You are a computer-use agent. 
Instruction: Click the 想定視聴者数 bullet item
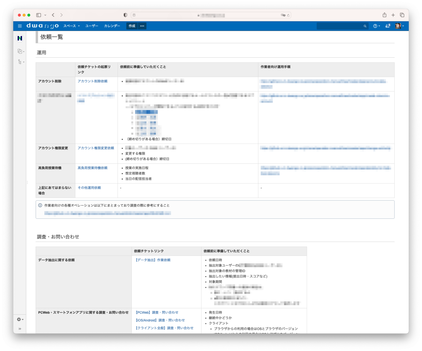135,173
